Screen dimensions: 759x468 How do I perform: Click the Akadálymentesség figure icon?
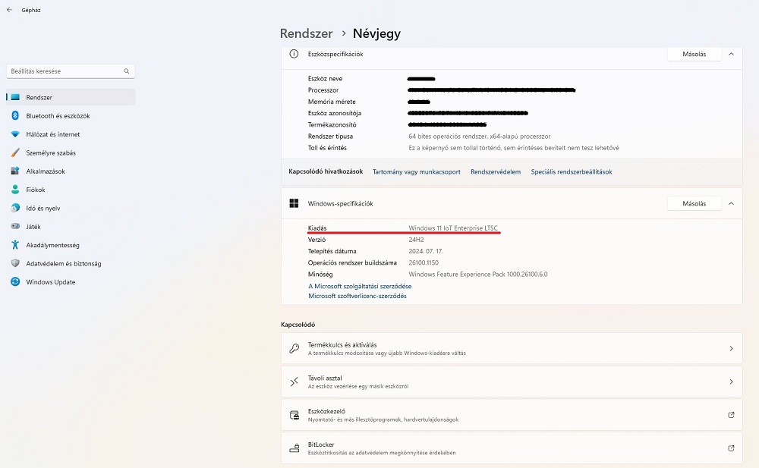(x=15, y=245)
